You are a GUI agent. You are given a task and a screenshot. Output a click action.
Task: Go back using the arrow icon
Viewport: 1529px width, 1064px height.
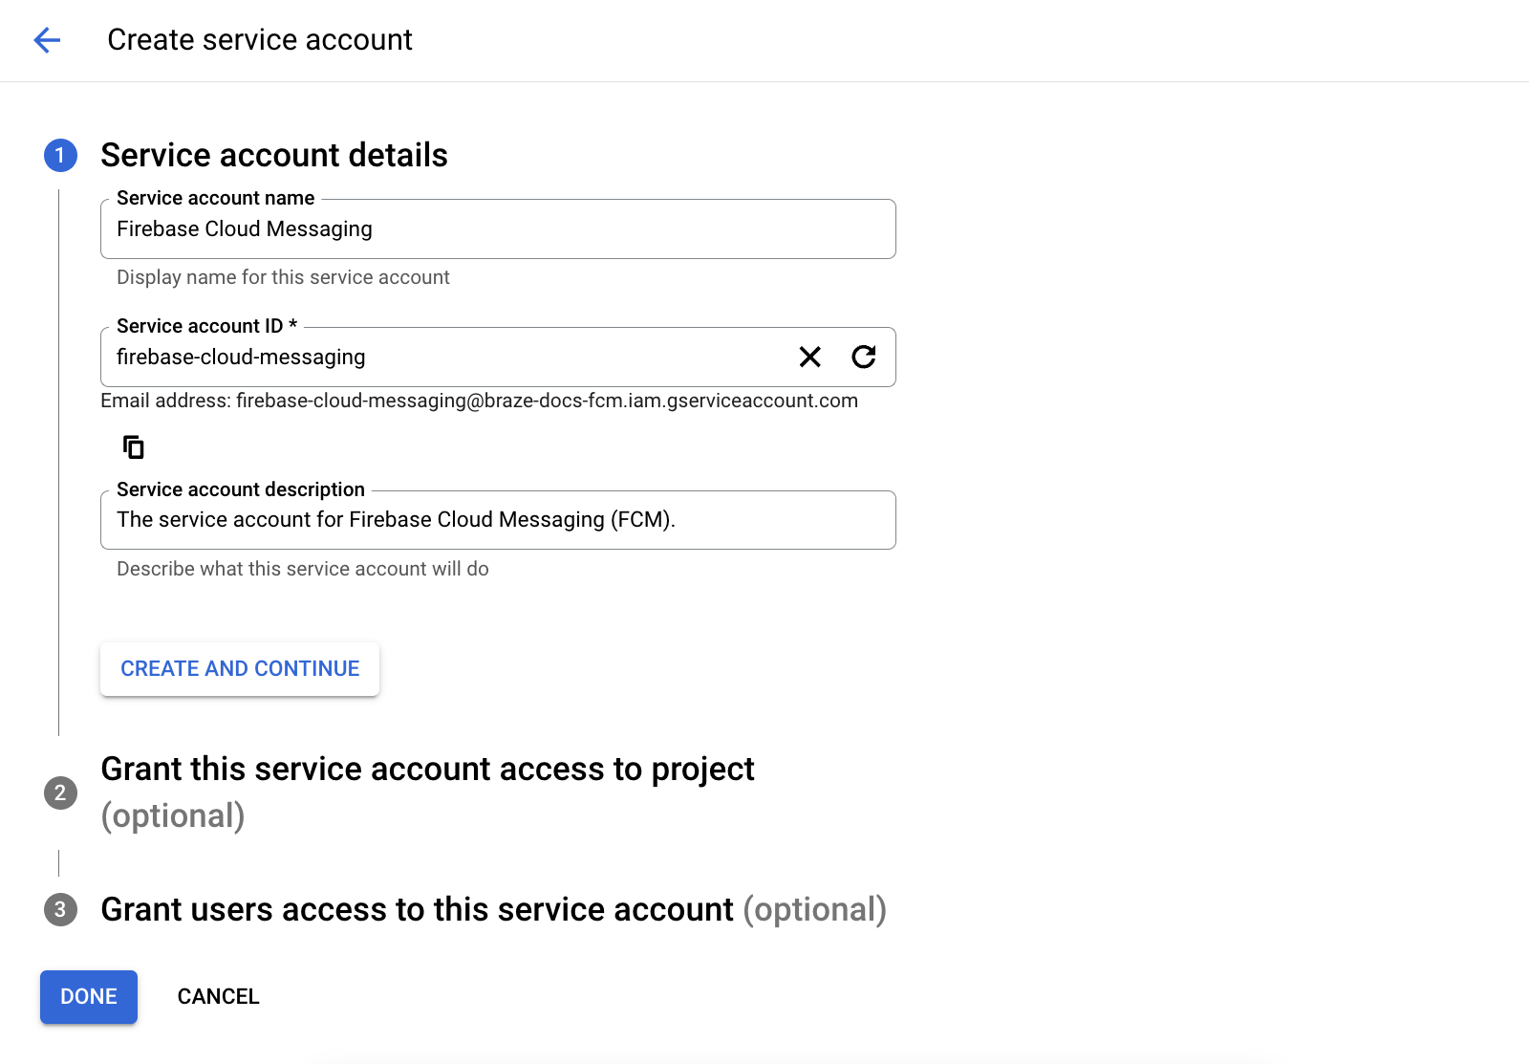click(47, 40)
